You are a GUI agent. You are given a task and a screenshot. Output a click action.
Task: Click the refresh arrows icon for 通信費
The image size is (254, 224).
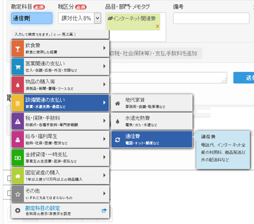(x=118, y=140)
